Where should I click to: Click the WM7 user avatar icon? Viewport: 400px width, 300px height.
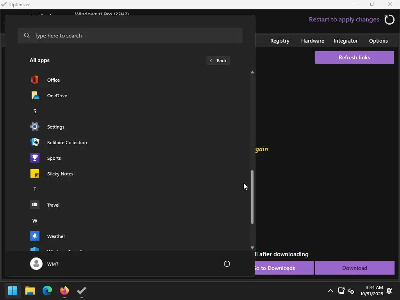tap(36, 264)
